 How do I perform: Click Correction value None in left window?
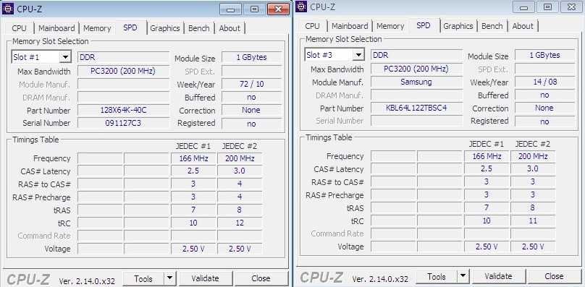pyautogui.click(x=251, y=111)
